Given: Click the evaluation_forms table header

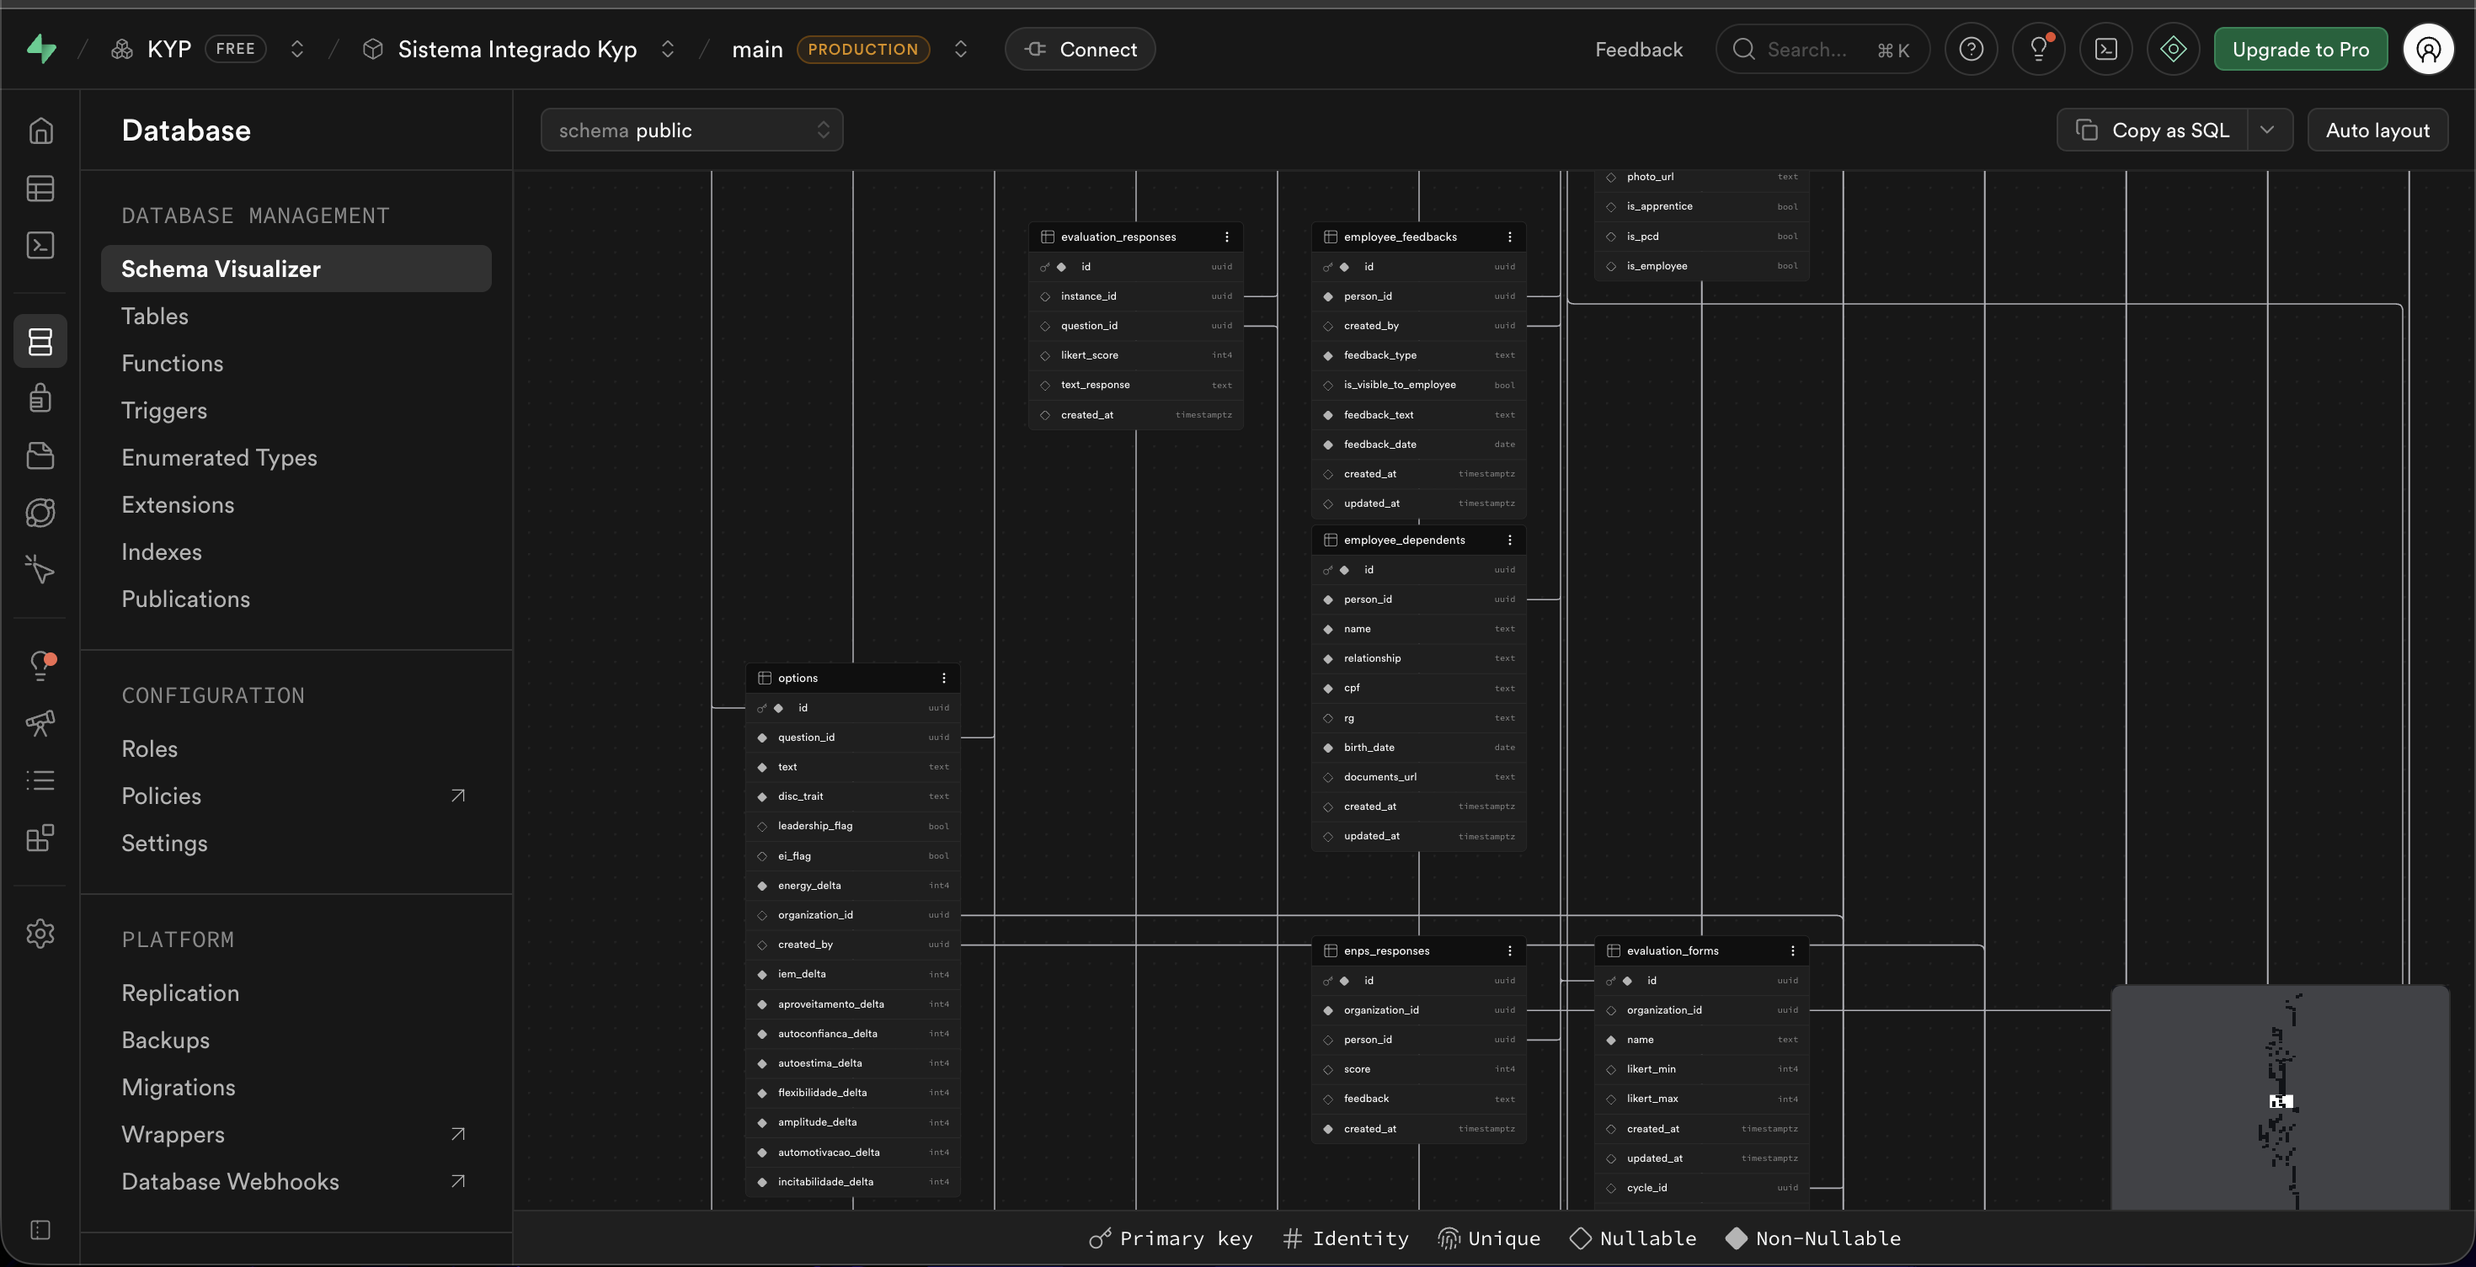Looking at the screenshot, I should tap(1701, 950).
